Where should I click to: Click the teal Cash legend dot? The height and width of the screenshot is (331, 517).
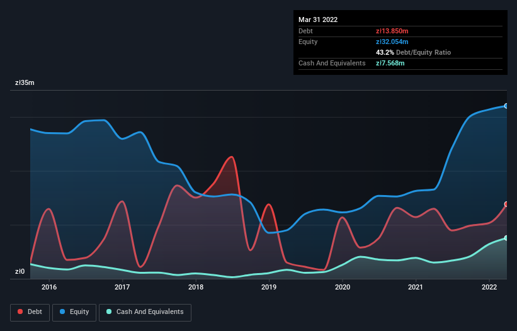pyautogui.click(x=109, y=311)
